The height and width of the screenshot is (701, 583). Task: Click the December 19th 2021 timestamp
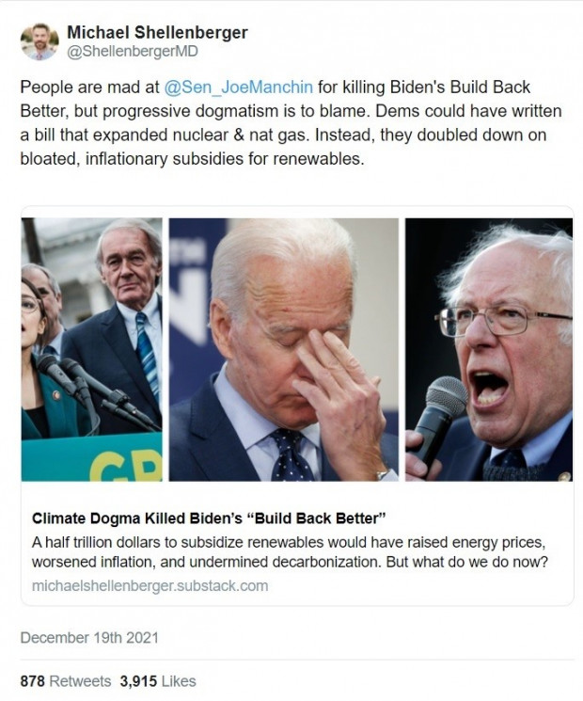point(89,638)
